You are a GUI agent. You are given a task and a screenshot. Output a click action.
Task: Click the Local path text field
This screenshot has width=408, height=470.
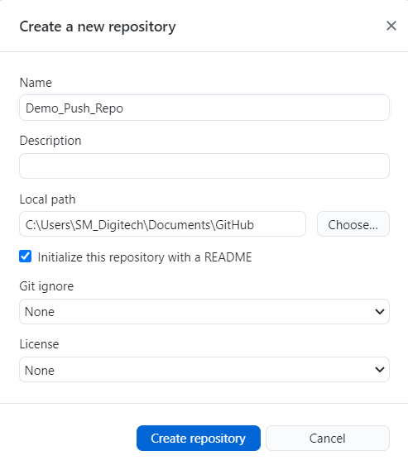point(162,224)
